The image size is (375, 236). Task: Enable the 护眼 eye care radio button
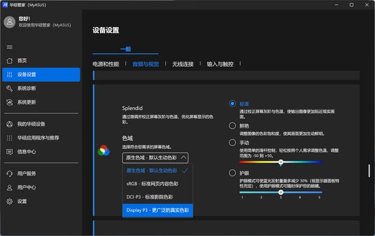coord(232,173)
